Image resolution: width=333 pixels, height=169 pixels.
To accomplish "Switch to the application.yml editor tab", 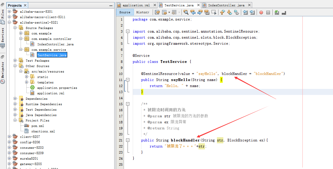I will [136, 5].
